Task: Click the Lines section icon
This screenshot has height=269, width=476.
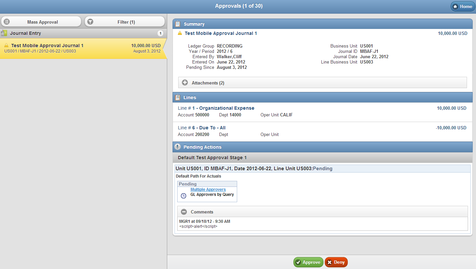Action: pyautogui.click(x=178, y=97)
